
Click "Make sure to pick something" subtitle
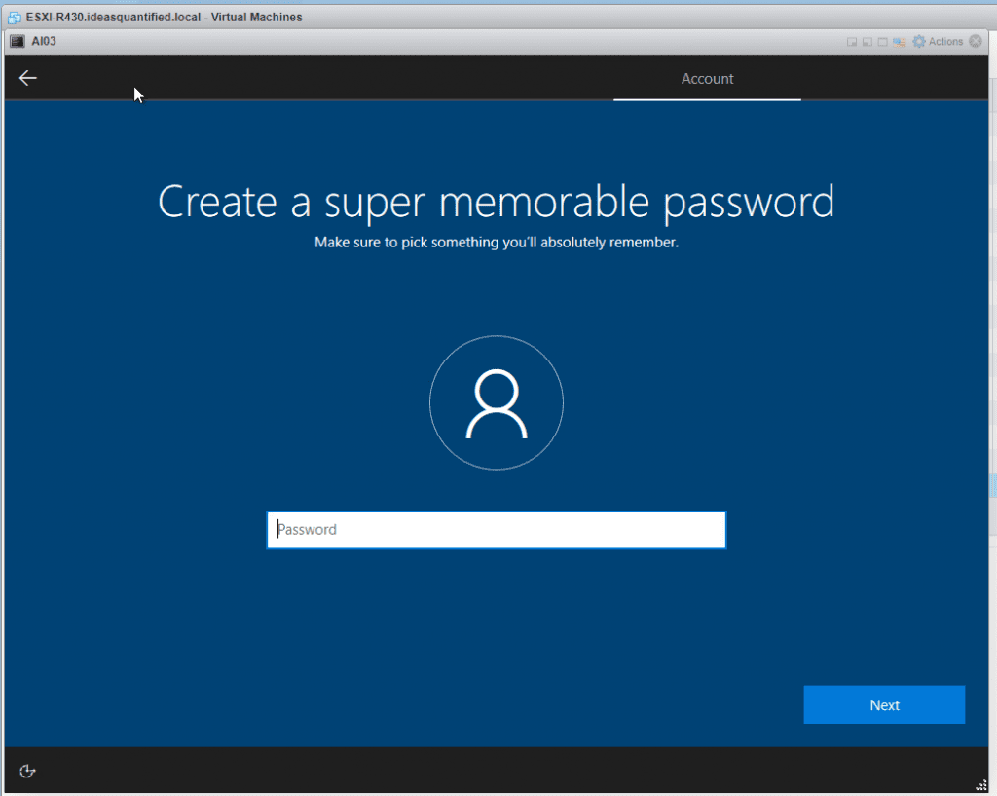(x=497, y=243)
